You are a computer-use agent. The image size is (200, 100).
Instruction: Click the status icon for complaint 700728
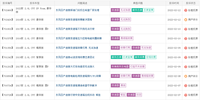[x=186, y=95]
